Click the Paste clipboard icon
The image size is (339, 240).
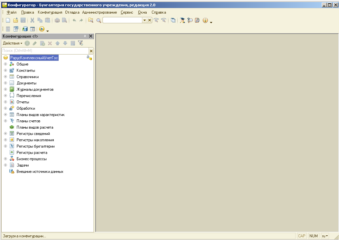pos(47,20)
